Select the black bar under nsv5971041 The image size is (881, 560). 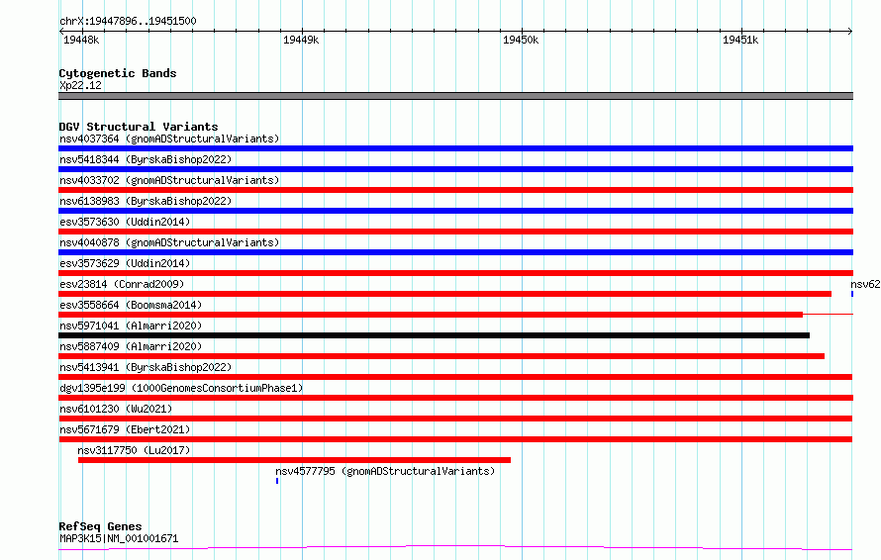(x=434, y=335)
